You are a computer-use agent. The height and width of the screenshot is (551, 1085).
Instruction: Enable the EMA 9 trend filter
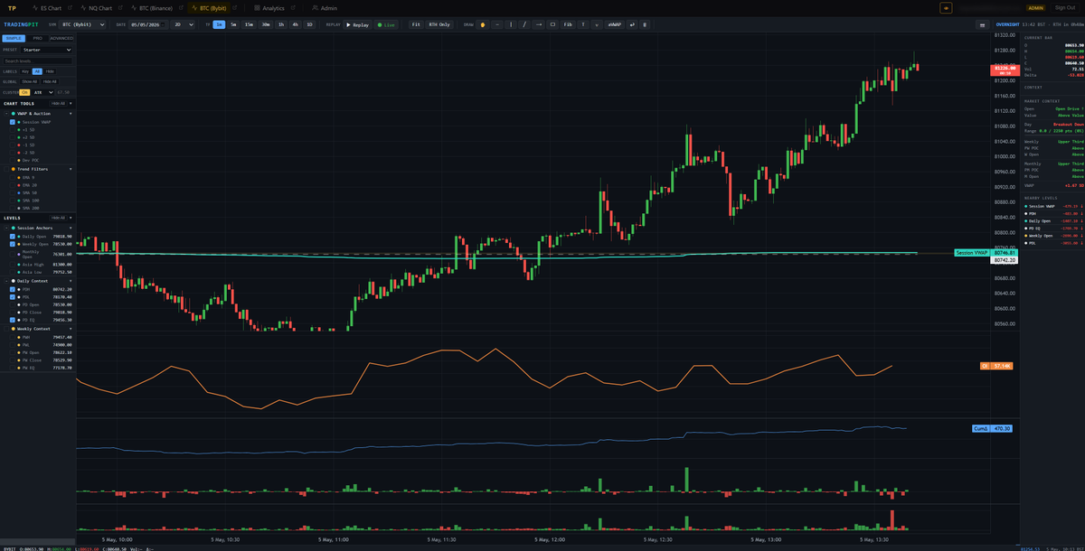coord(13,177)
